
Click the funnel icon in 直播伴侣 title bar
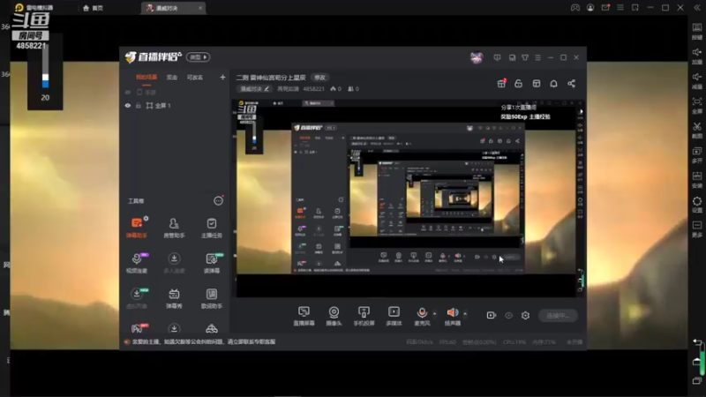click(x=525, y=57)
